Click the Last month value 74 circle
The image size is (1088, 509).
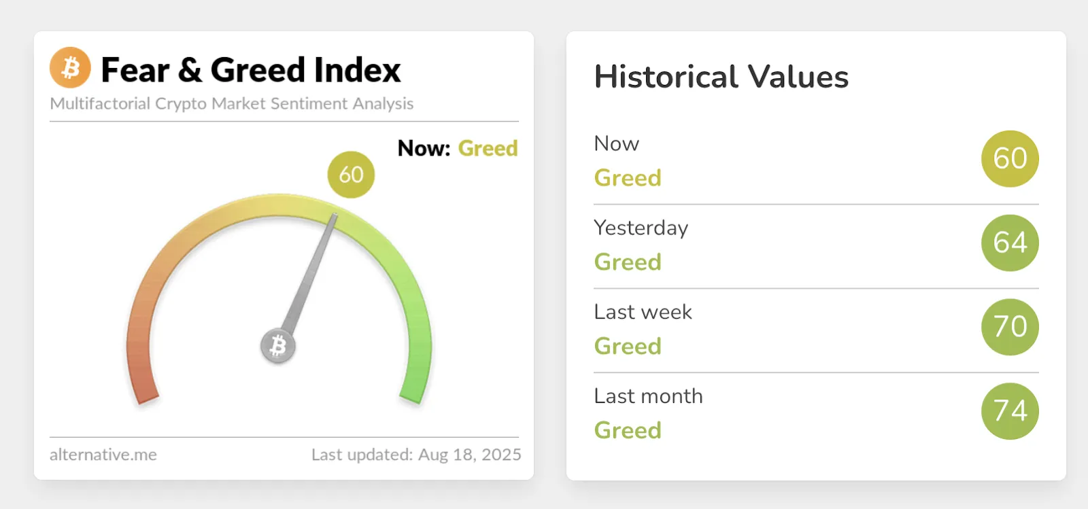coord(1010,411)
